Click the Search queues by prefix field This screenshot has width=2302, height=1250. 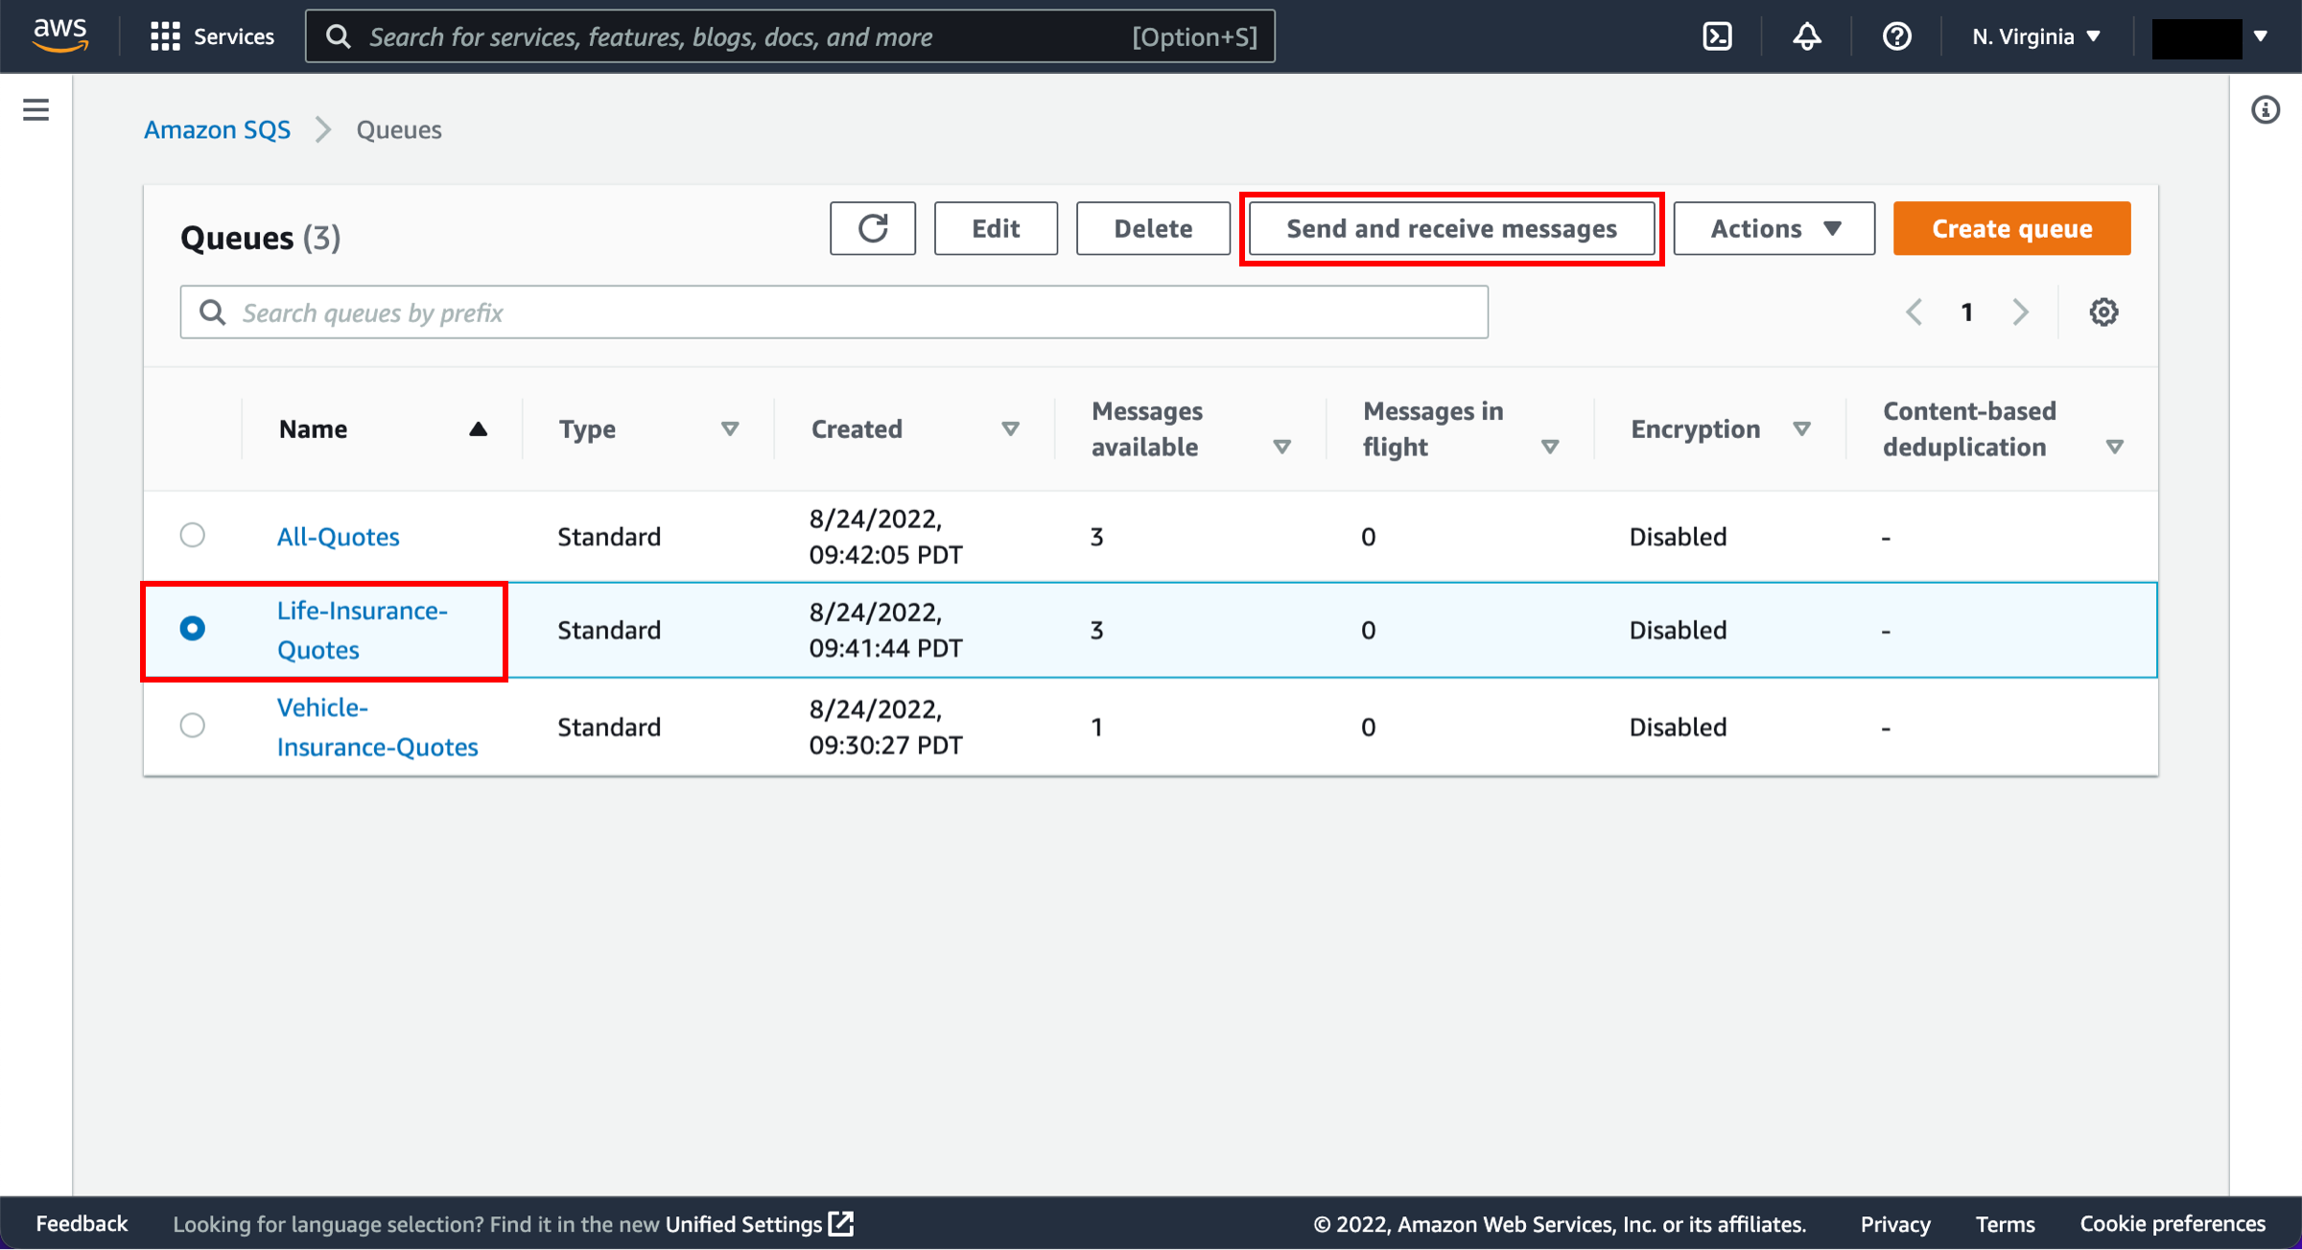pyautogui.click(x=832, y=312)
